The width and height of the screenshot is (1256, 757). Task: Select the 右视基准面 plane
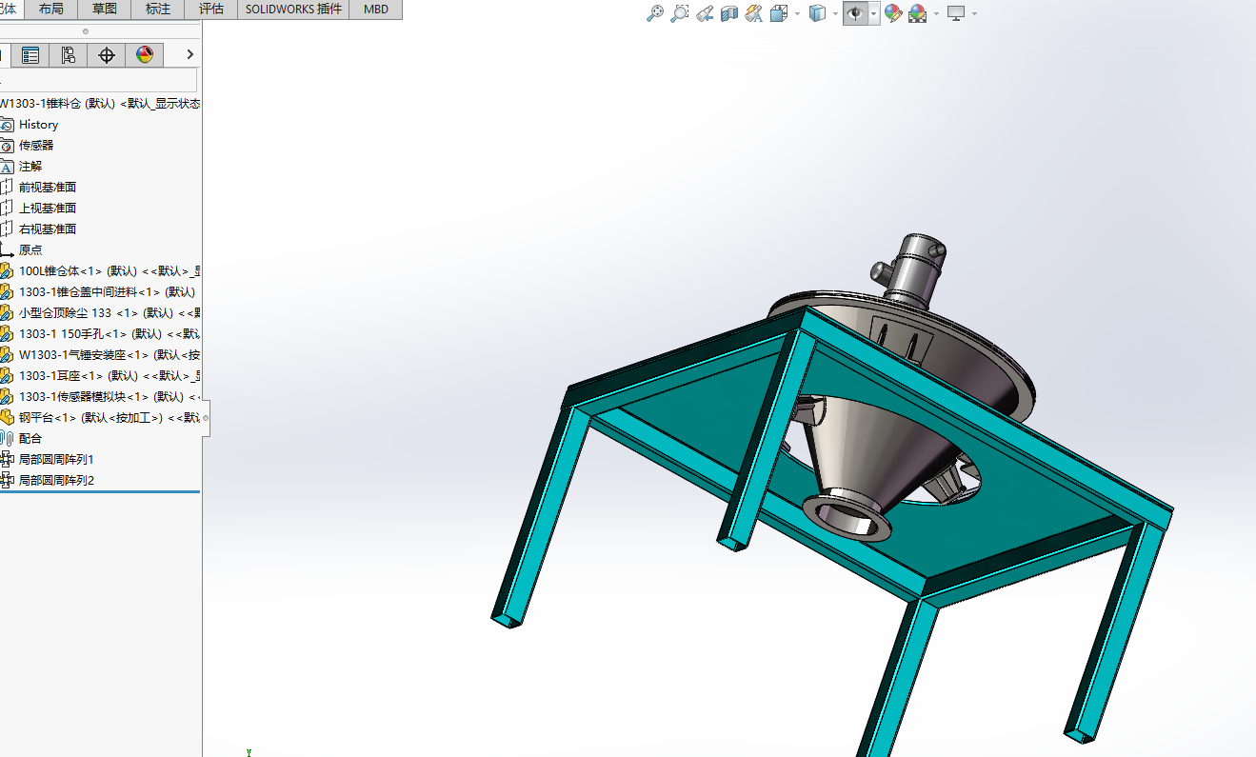48,229
